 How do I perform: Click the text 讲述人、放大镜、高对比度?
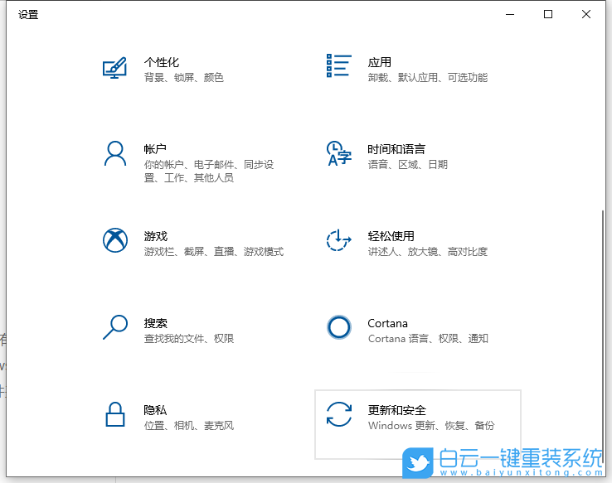click(428, 251)
